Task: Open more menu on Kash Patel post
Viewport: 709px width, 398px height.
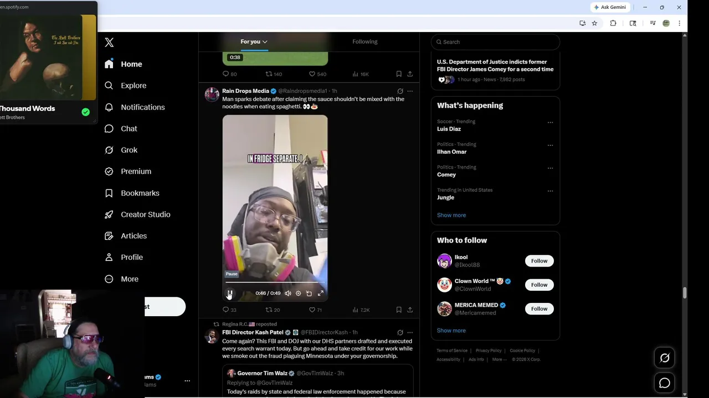Action: pyautogui.click(x=410, y=333)
